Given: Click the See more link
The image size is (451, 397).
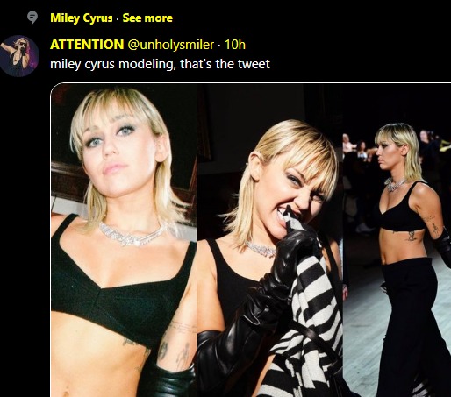Looking at the screenshot, I should tap(147, 18).
